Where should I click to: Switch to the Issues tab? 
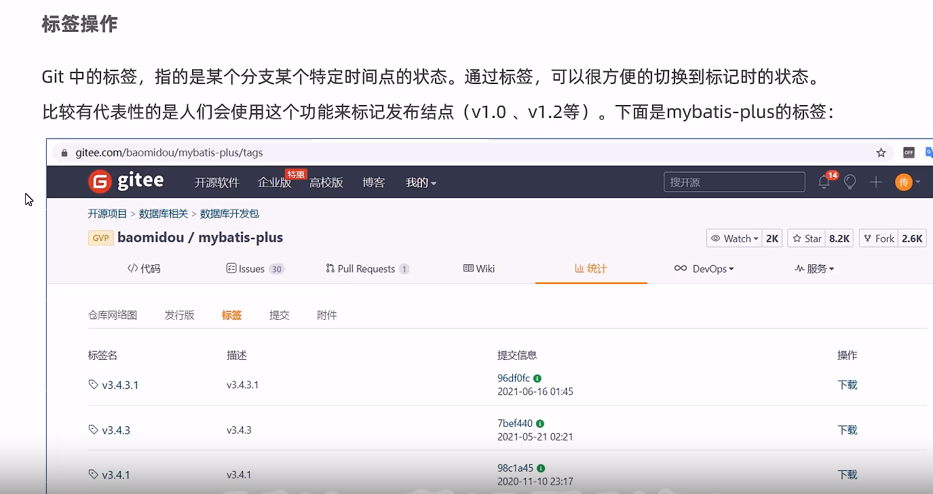(255, 268)
